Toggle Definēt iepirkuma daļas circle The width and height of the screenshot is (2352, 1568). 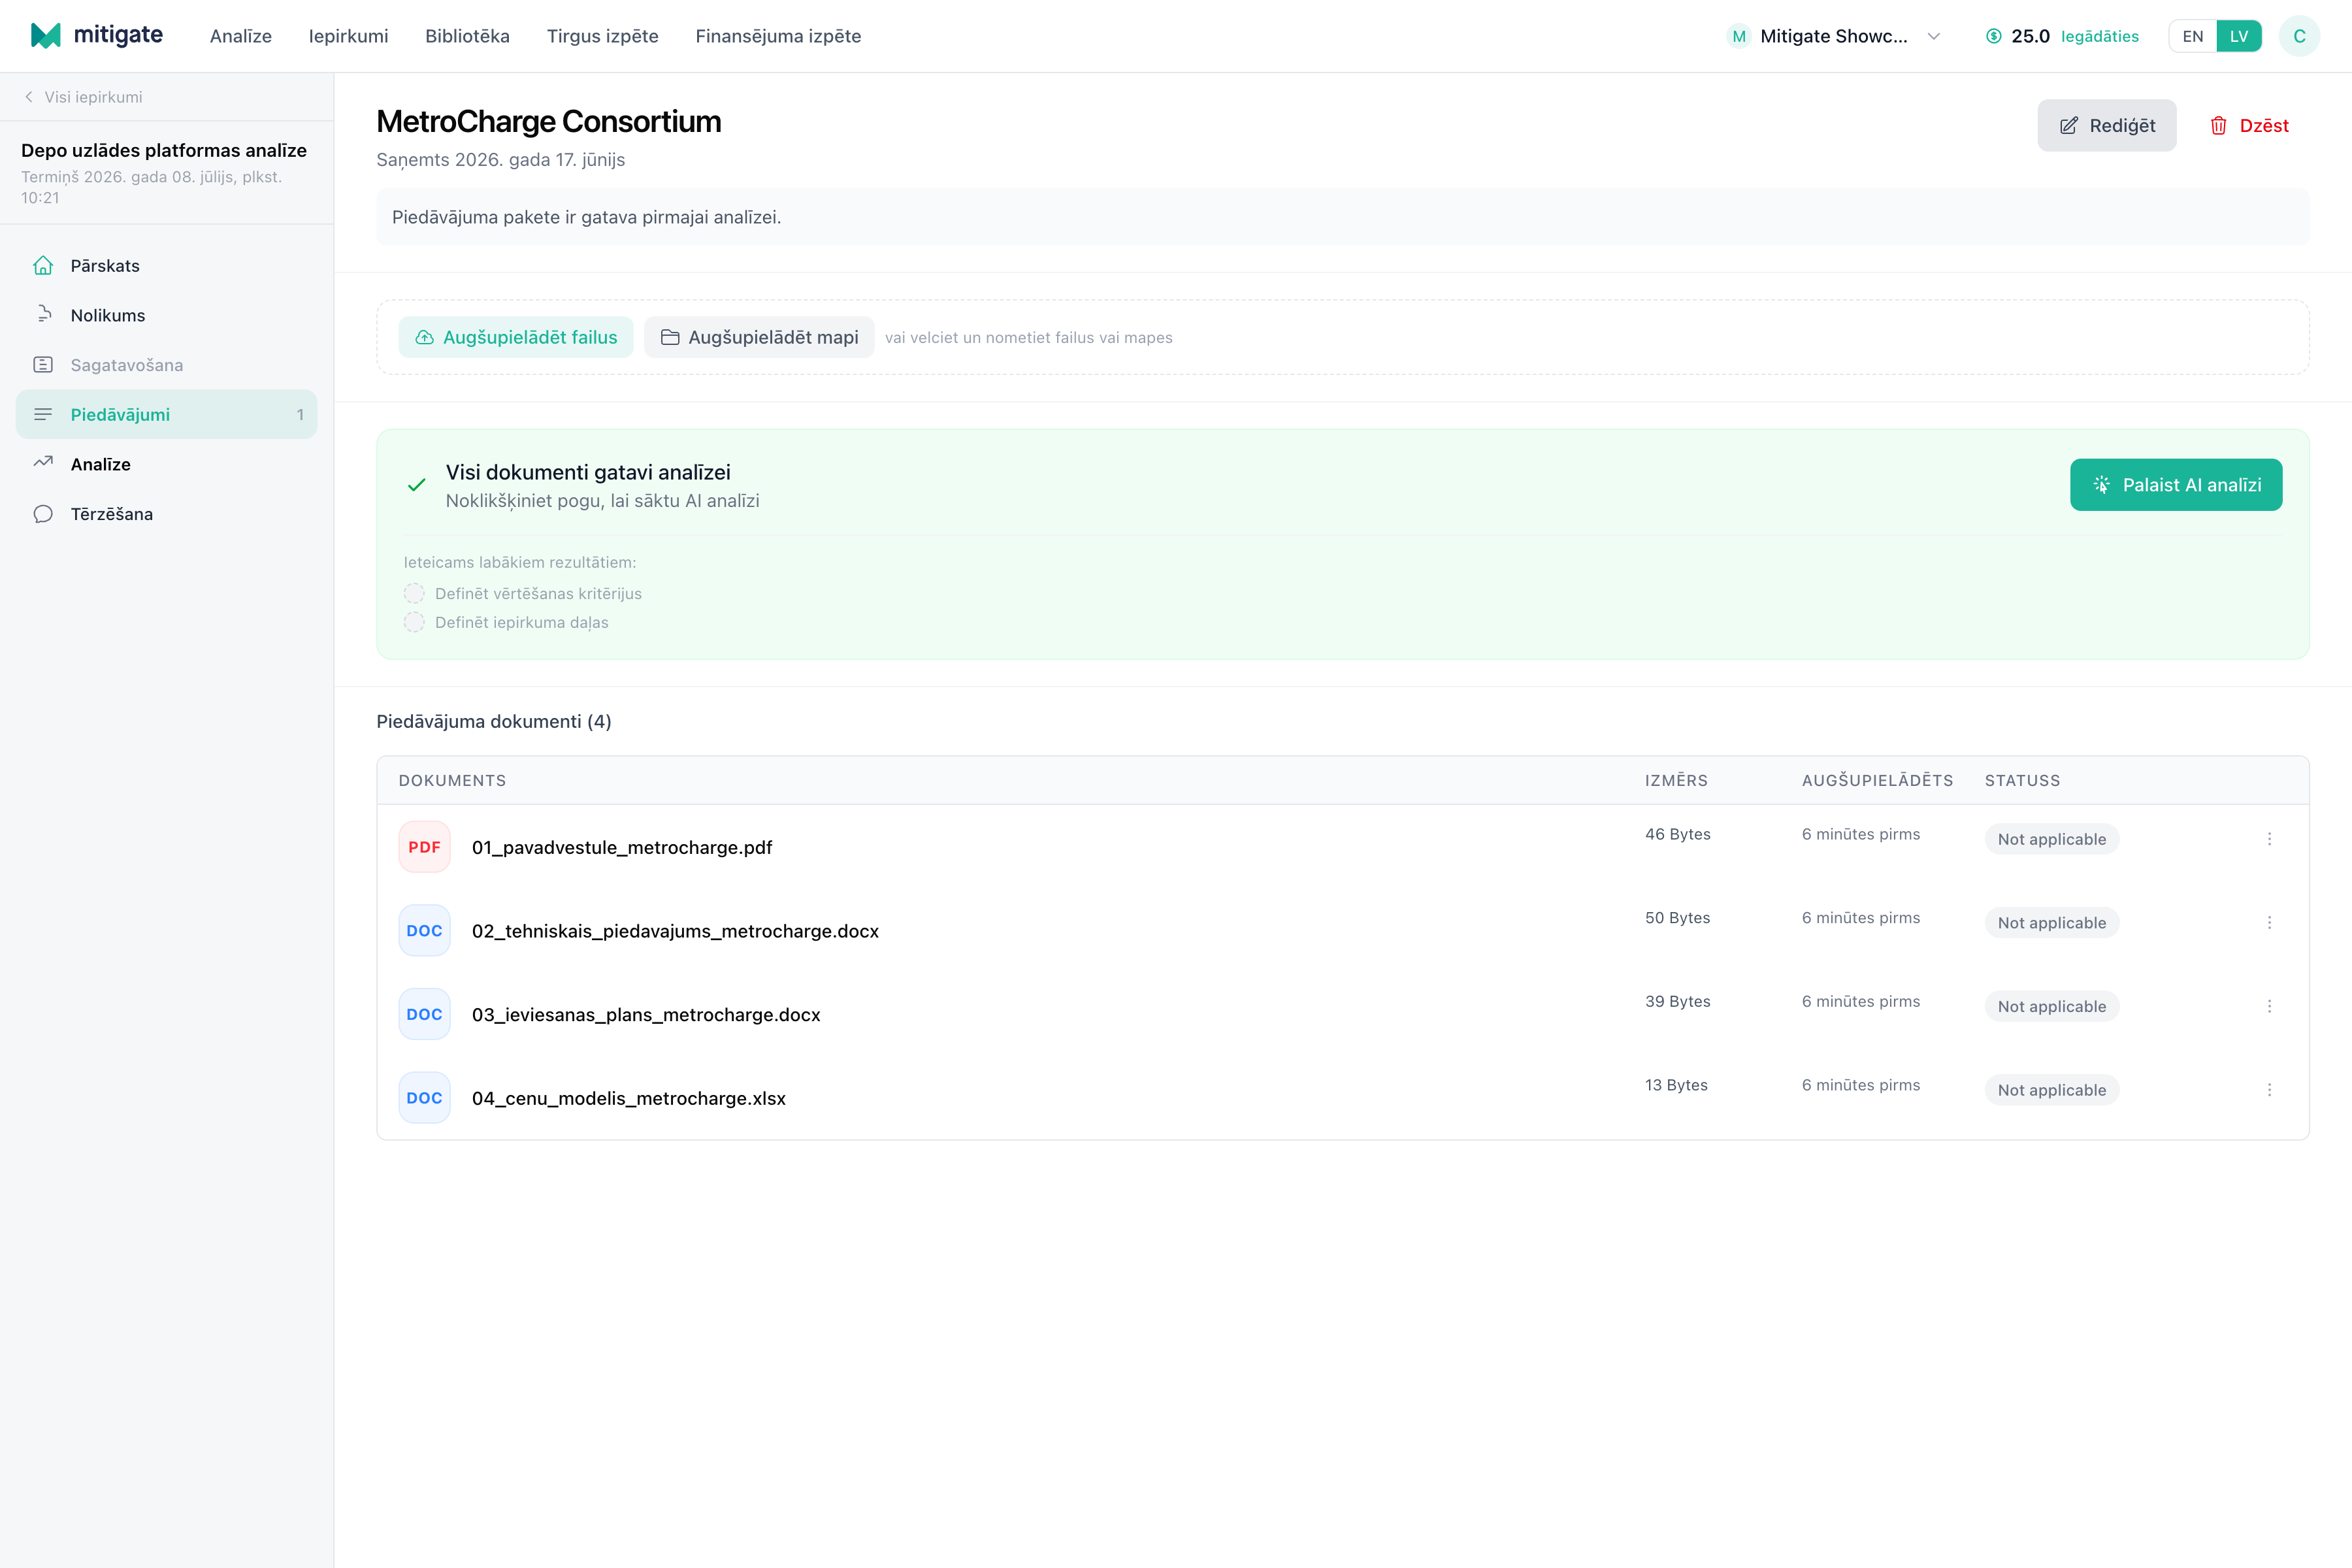point(414,622)
